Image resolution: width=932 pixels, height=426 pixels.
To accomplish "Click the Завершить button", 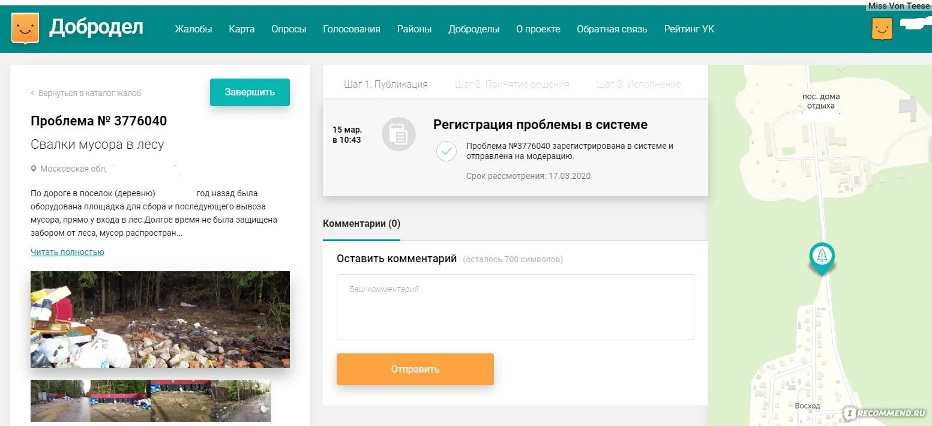I will (250, 92).
